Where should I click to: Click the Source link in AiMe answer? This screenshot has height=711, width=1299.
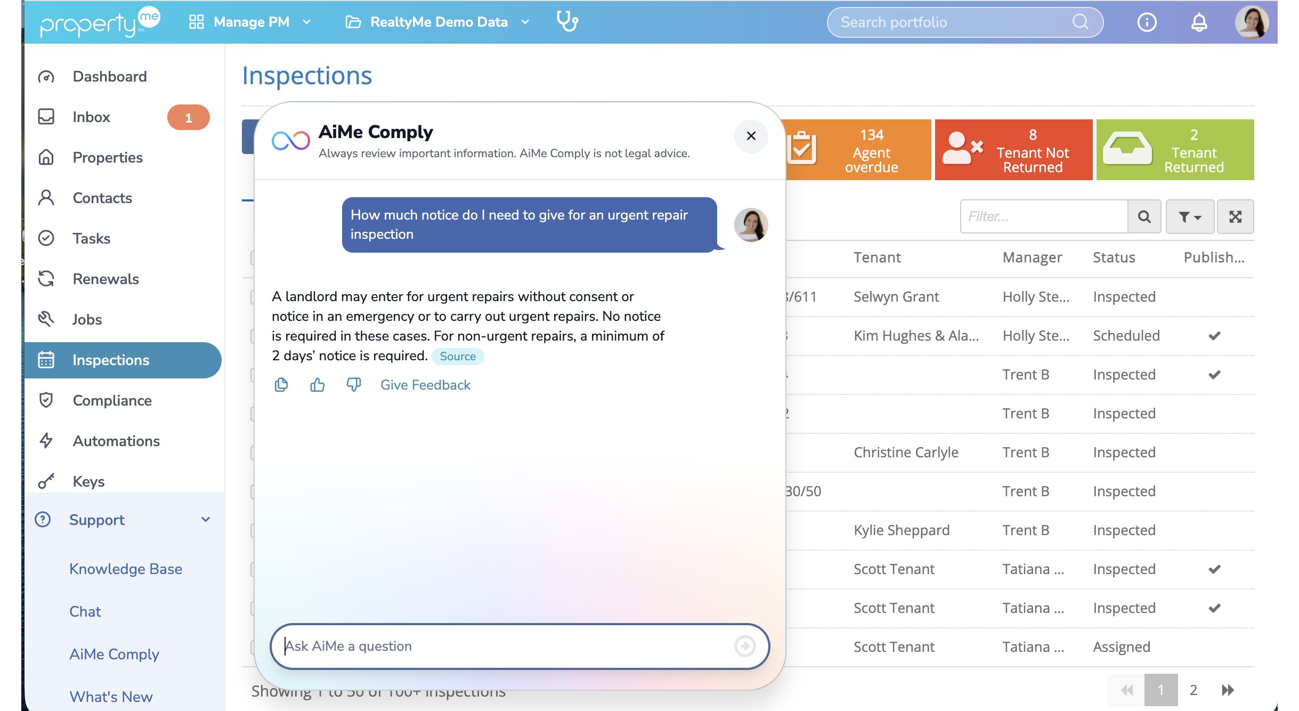[458, 356]
